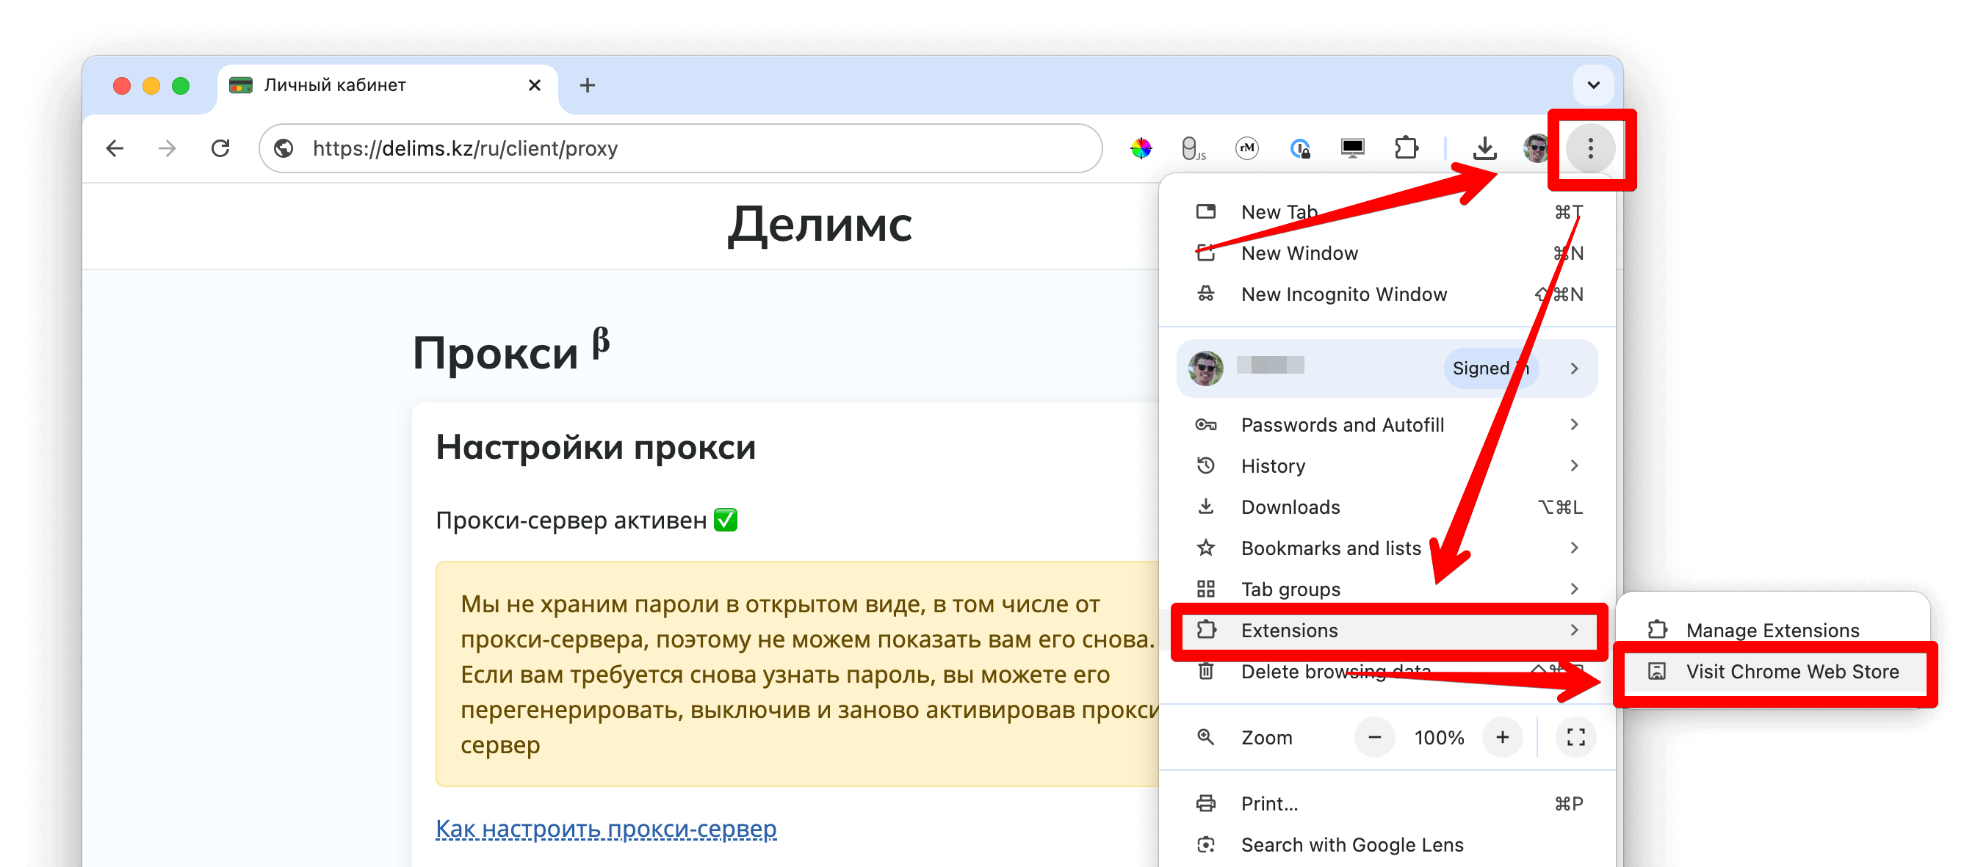The width and height of the screenshot is (1964, 867).
Task: Choose New Incognito Window menu item
Action: tap(1387, 294)
